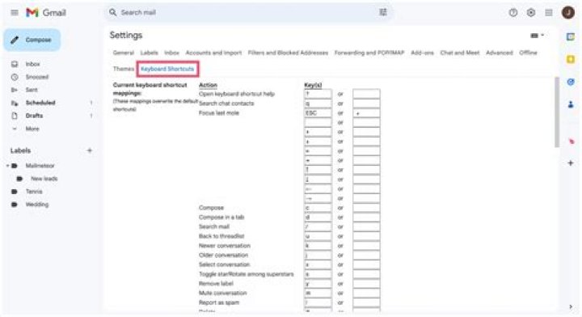
Task: Switch to the Inbox settings tab
Action: tap(171, 53)
